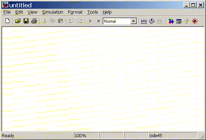206x140 pixels.
Task: Save the model with the floppy disk icon
Action: pyautogui.click(x=26, y=21)
